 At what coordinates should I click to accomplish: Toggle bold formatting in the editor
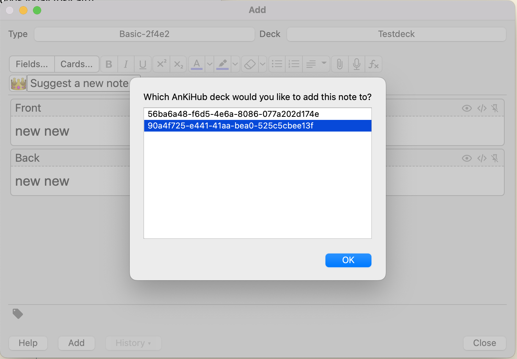pyautogui.click(x=109, y=64)
